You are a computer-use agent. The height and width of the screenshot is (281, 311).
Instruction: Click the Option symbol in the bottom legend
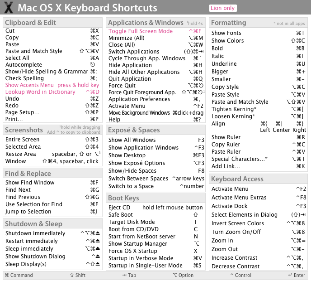click(x=175, y=275)
